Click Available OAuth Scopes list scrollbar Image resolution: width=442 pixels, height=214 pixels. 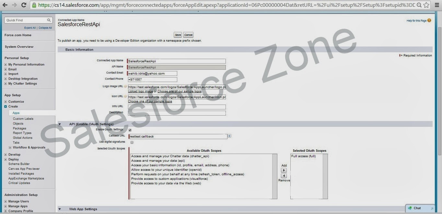coord(274,176)
